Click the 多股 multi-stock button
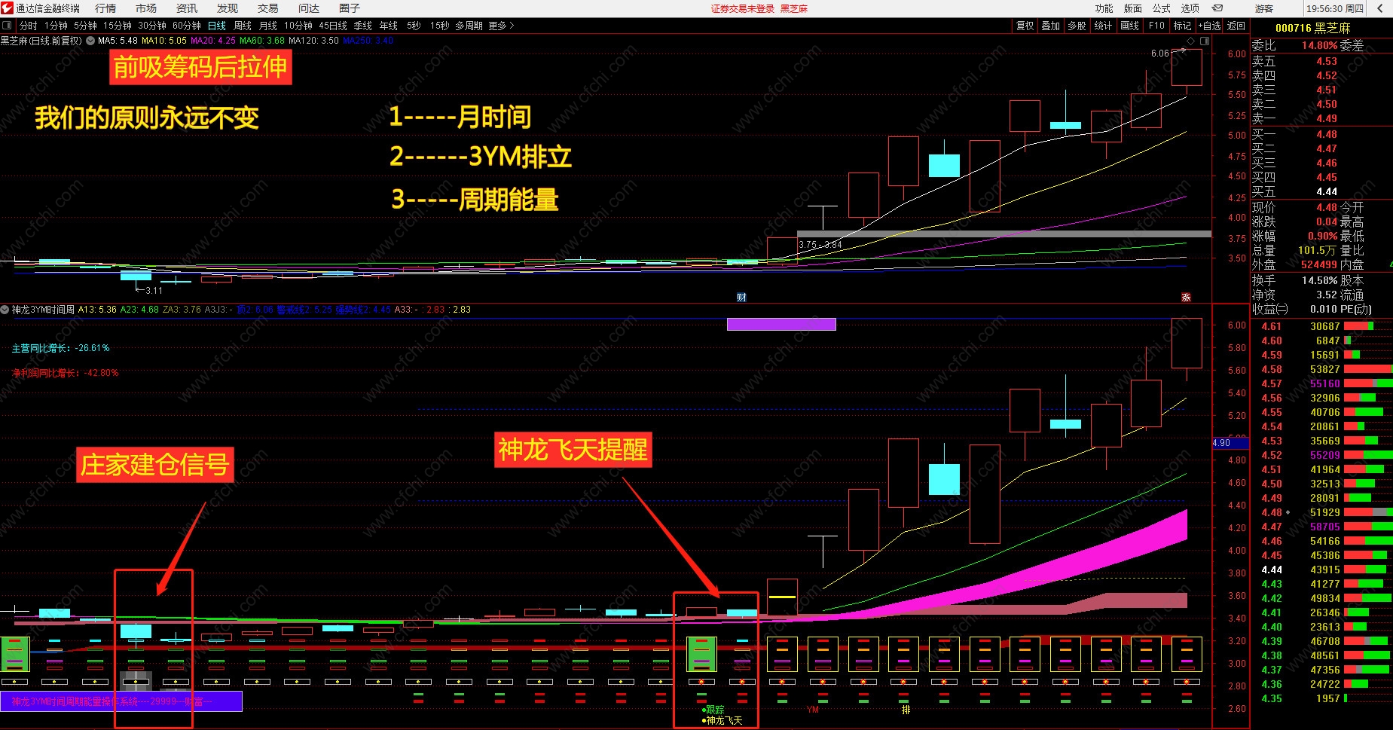 (1077, 26)
